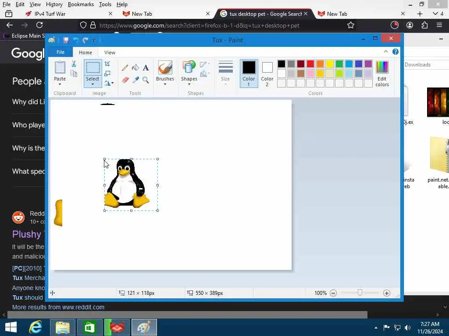The image size is (449, 336).
Task: Click the Firefox horizontal scrollbar
Action: 187,315
